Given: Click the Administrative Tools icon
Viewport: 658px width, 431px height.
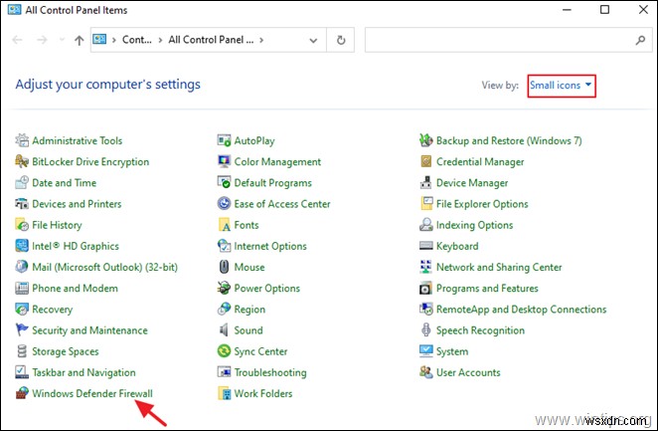Looking at the screenshot, I should coord(22,140).
